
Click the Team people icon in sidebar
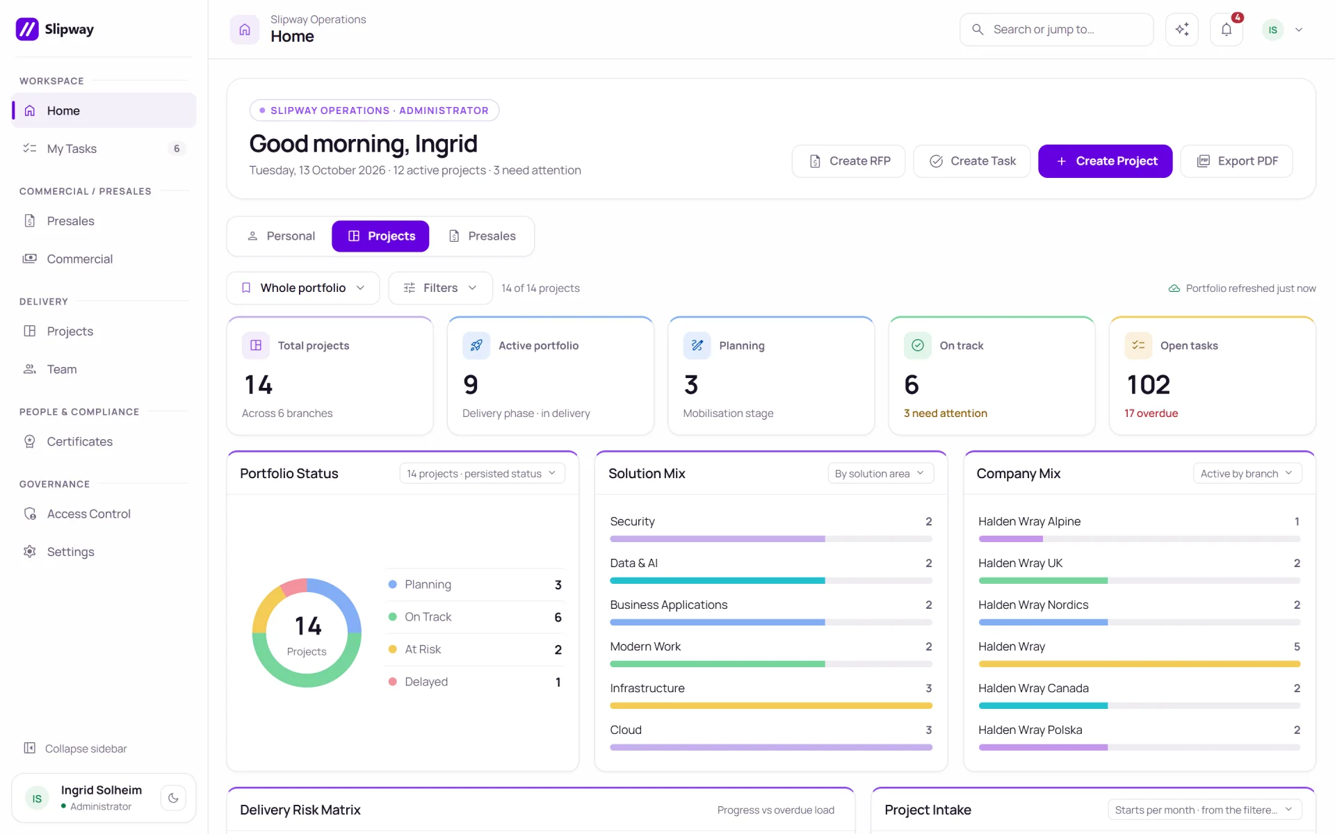30,369
